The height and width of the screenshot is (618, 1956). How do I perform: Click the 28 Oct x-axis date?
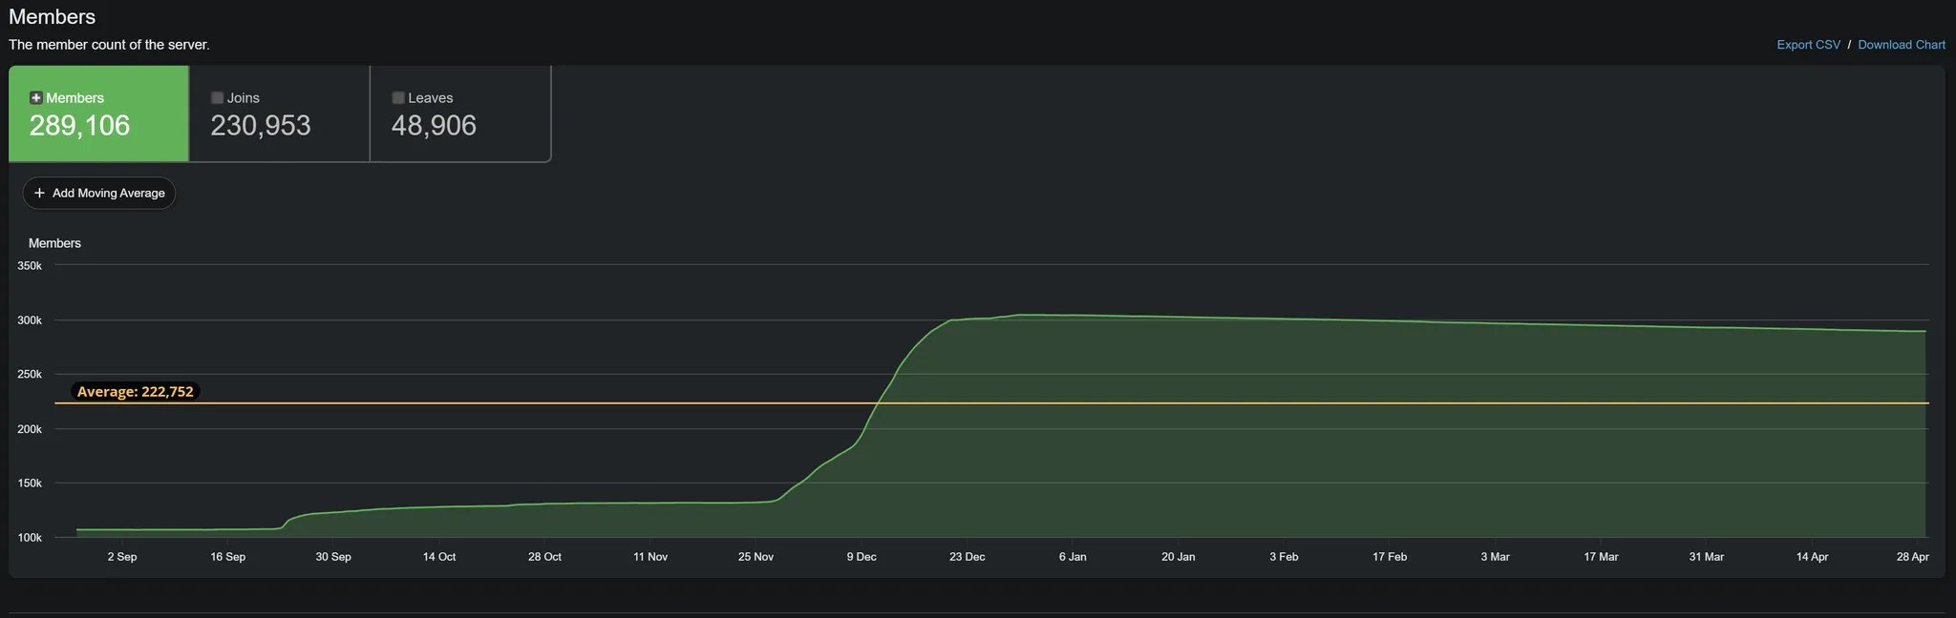pos(544,556)
